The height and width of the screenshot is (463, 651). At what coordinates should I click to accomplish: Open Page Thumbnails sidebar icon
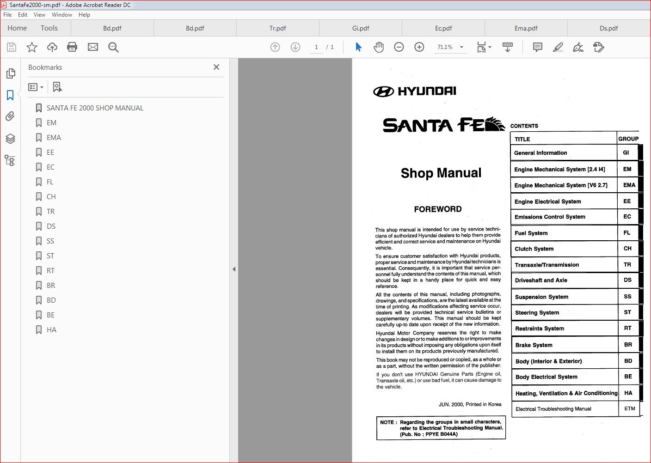(10, 73)
